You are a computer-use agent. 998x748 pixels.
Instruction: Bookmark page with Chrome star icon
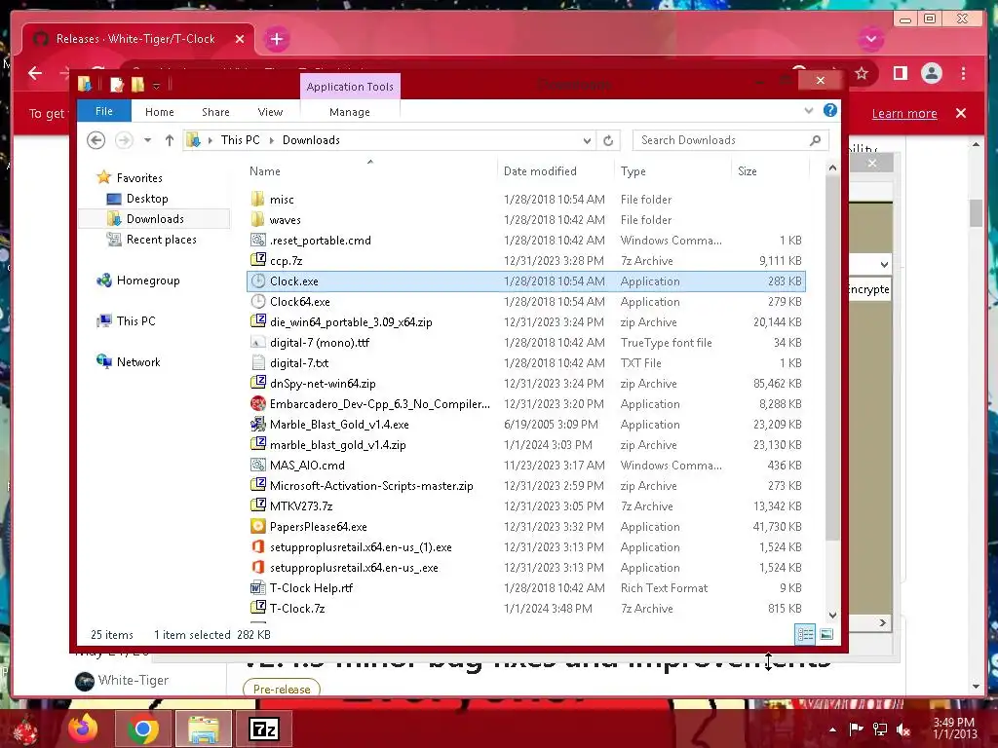pos(862,73)
